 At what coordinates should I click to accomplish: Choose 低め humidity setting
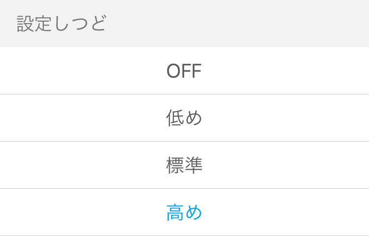tap(184, 118)
